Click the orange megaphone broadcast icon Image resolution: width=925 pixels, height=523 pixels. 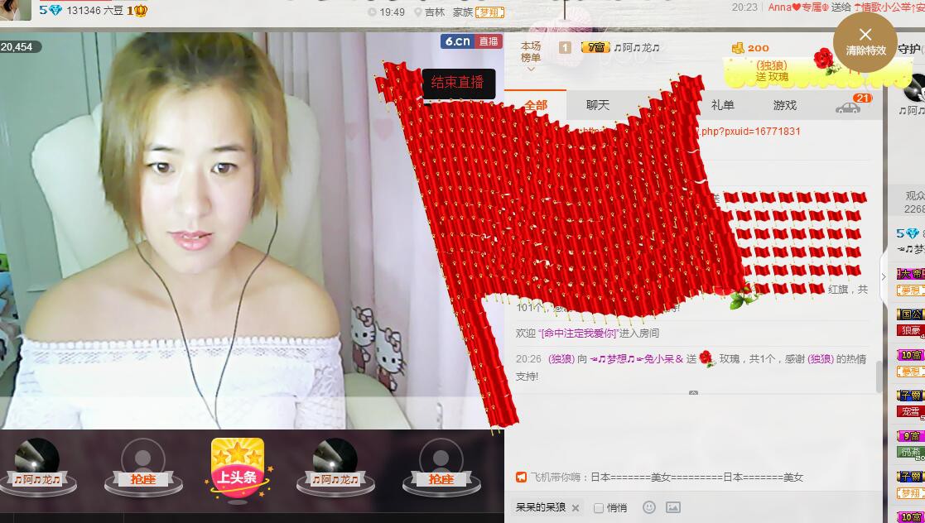click(521, 477)
